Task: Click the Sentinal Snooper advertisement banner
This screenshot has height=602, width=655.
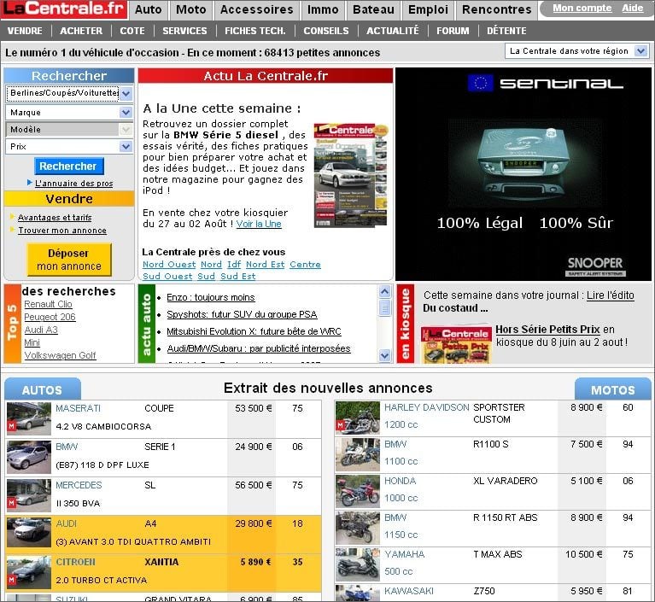Action: (x=523, y=174)
